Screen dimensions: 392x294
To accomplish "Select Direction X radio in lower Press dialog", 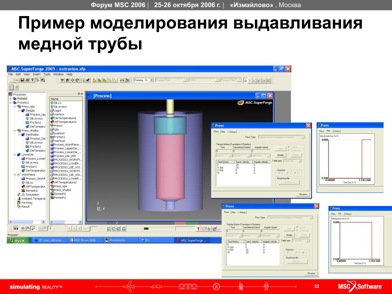I will click(x=288, y=253).
